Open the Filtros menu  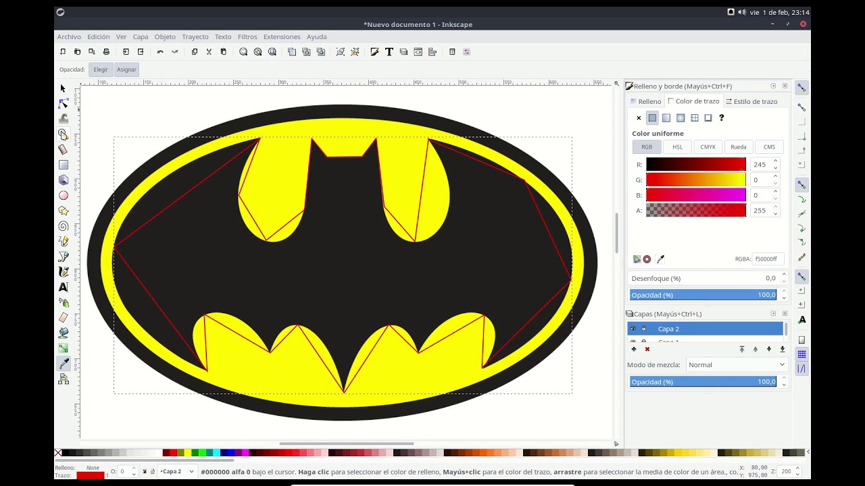(x=247, y=37)
